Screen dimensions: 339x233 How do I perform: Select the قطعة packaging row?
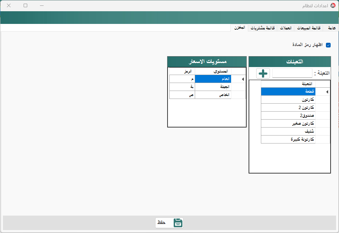click(288, 92)
